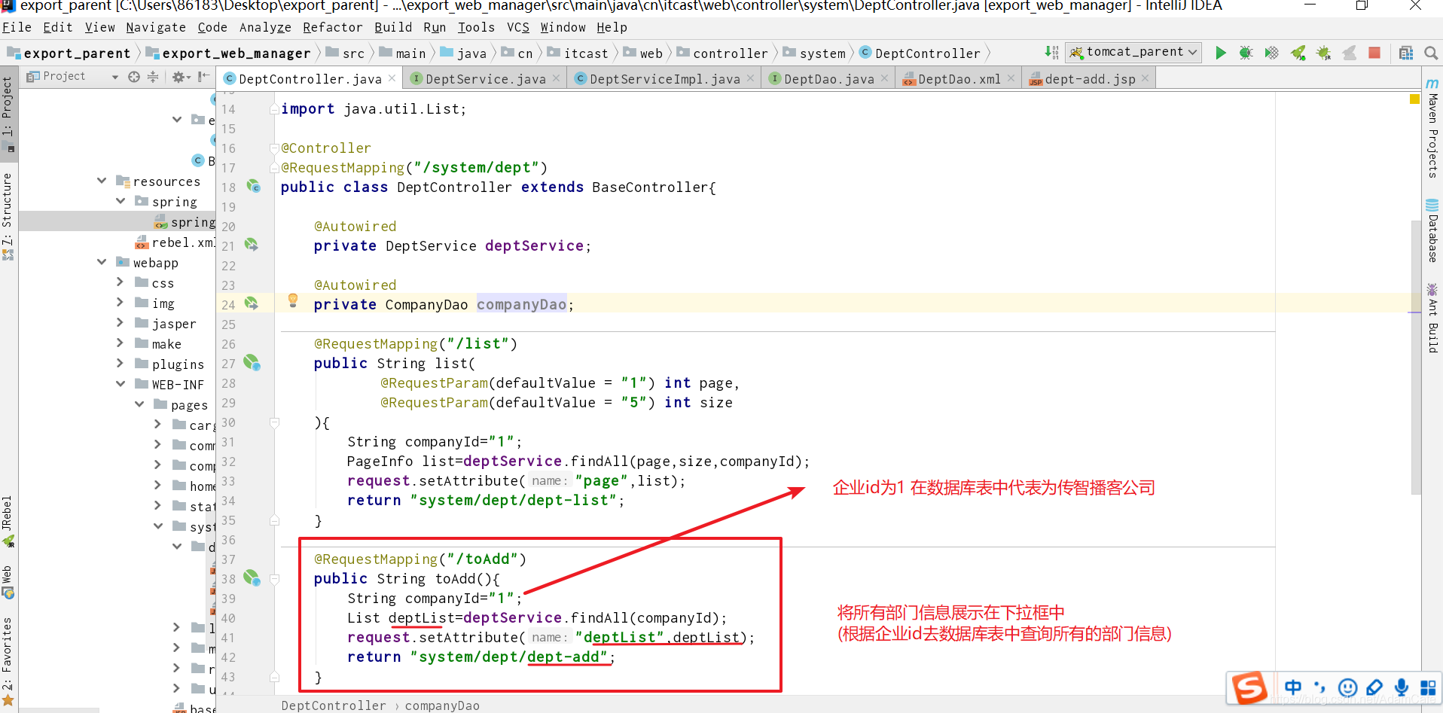Click the request mapping gutter icon at line 27
This screenshot has height=713, width=1443.
pyautogui.click(x=252, y=363)
